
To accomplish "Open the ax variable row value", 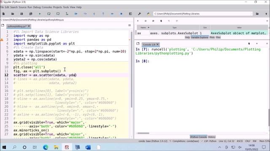I will coord(239,33).
